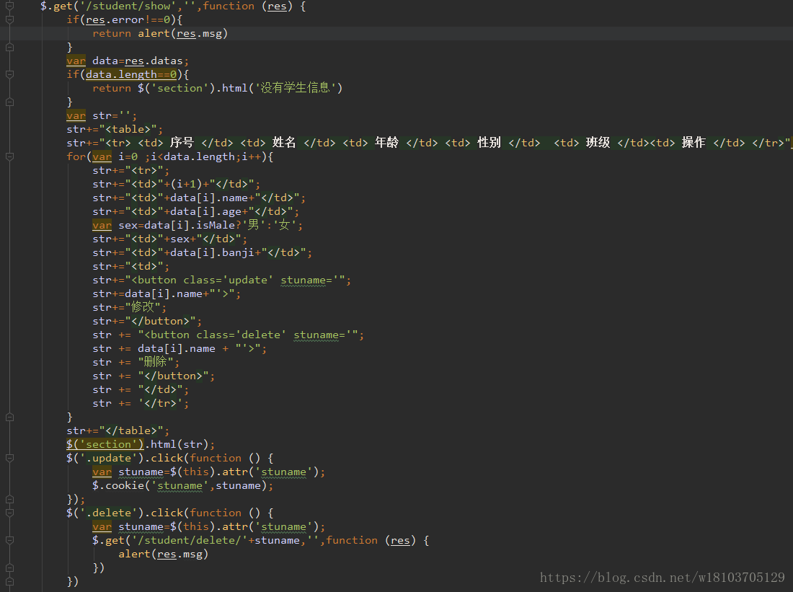The image size is (793, 592).
Task: Click the bottom gutter fold icon near })
Action: coord(9,580)
